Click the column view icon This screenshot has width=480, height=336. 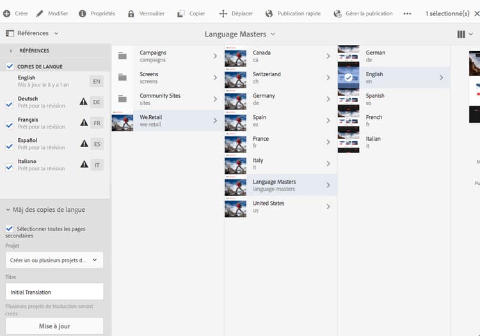(x=461, y=34)
